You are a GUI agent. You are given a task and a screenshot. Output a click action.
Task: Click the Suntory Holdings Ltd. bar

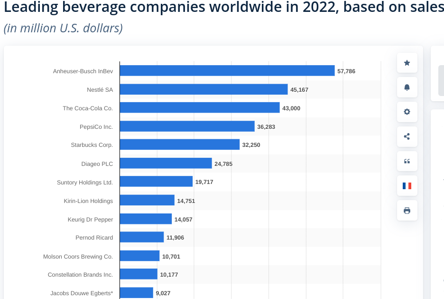click(x=157, y=181)
